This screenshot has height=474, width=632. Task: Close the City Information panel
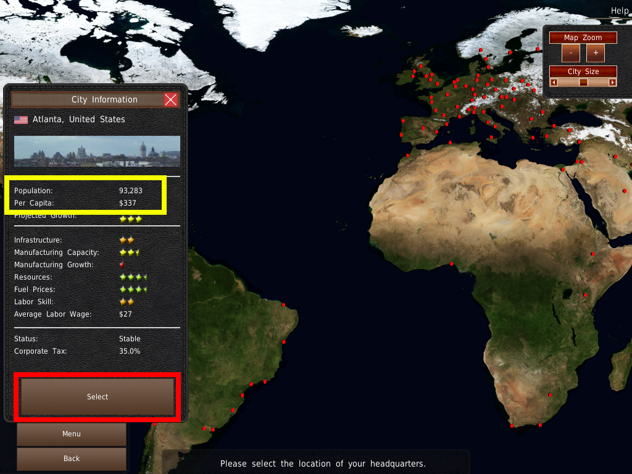171,99
